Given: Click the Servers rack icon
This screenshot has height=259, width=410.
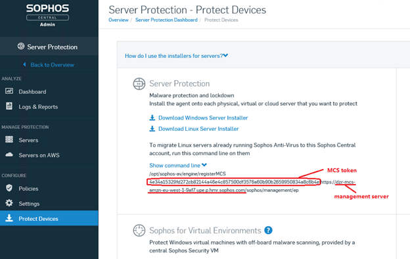Looking at the screenshot, I should (x=9, y=139).
